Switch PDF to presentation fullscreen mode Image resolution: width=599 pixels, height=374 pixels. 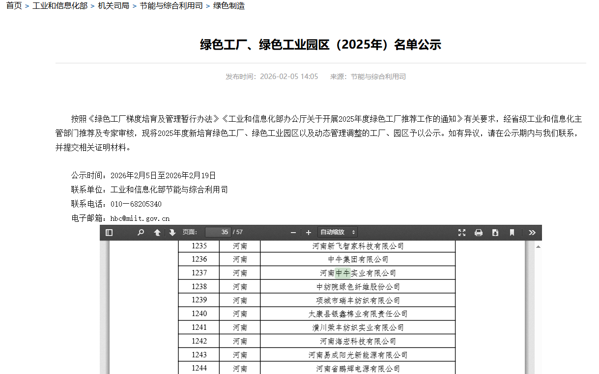tap(462, 233)
